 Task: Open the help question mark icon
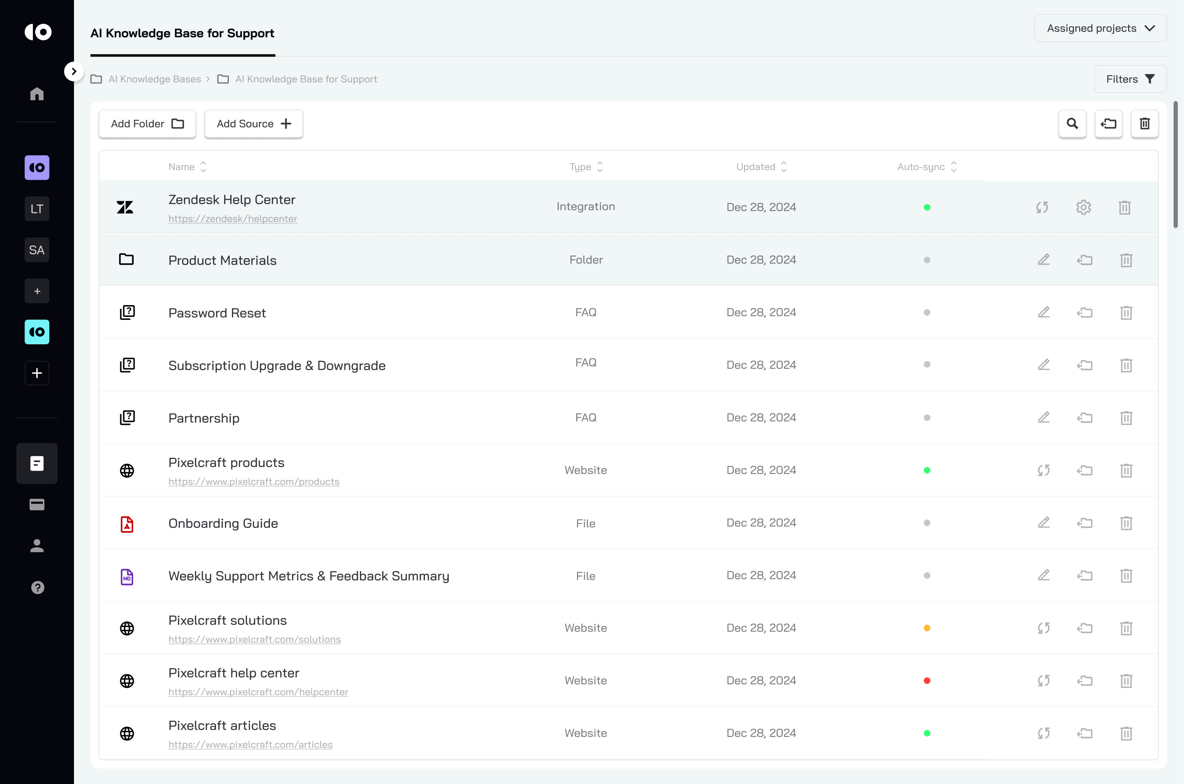37,588
